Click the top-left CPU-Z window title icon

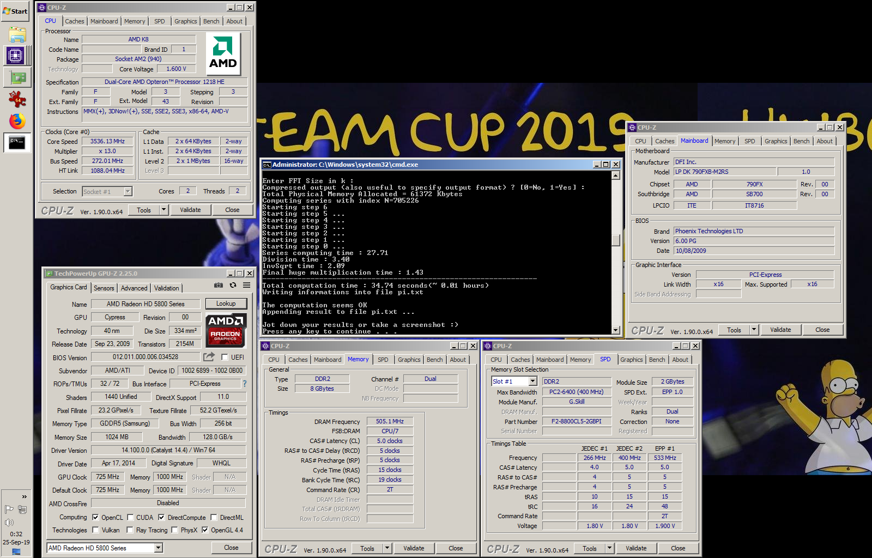42,8
